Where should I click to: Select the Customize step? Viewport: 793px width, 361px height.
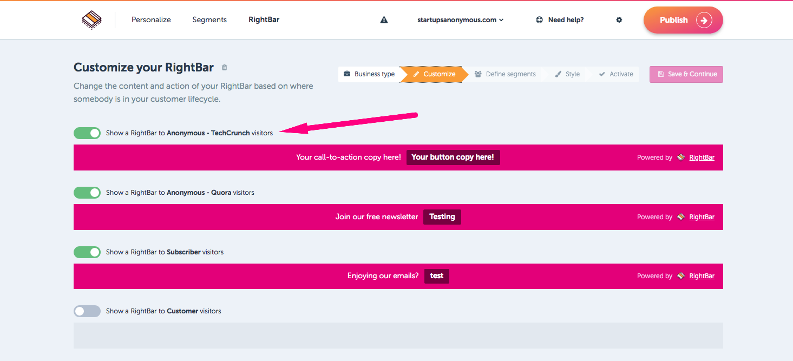[434, 74]
